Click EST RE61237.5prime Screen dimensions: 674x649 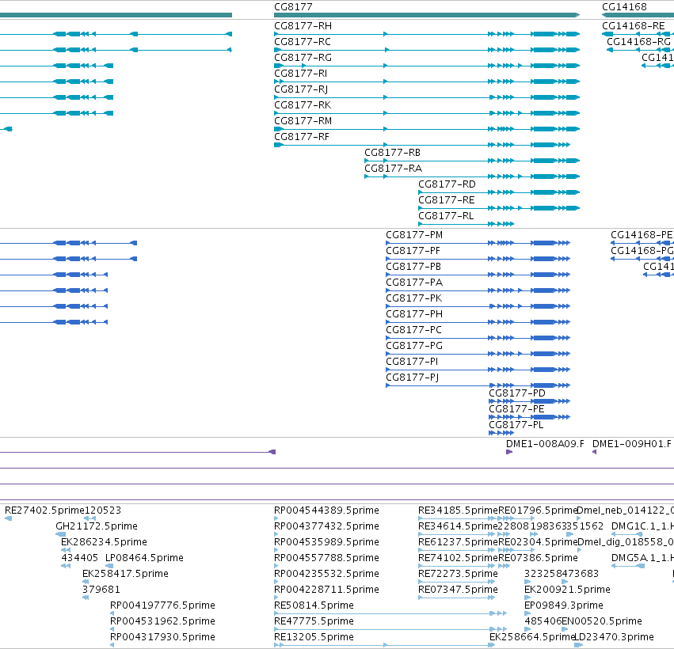[x=458, y=542]
